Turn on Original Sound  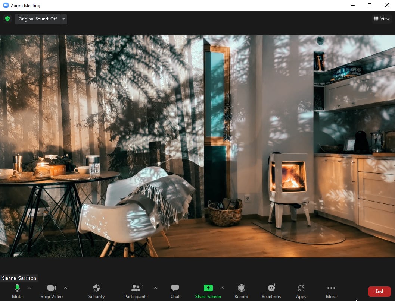pos(37,19)
